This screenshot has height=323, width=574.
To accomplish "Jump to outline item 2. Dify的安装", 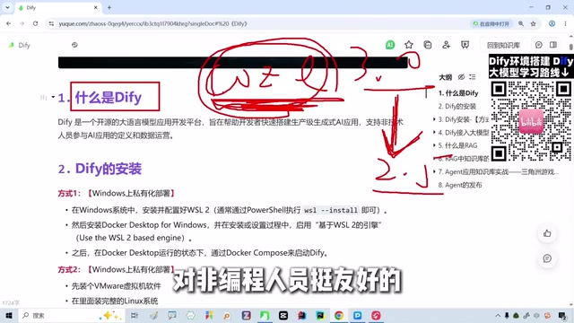I will point(457,106).
